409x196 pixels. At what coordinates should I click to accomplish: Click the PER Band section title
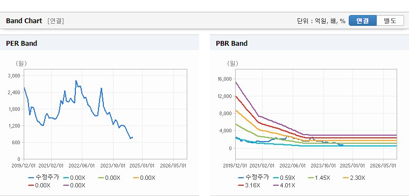[x=22, y=43]
